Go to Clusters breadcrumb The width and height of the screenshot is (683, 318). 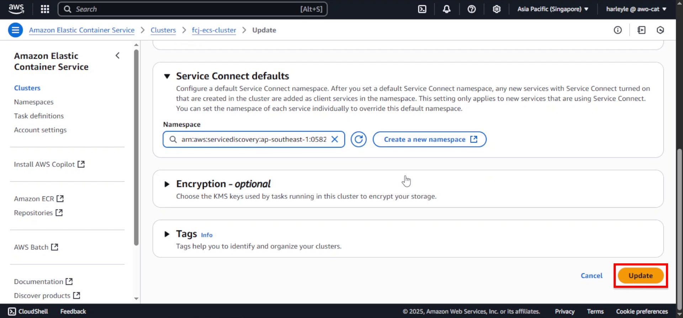163,30
